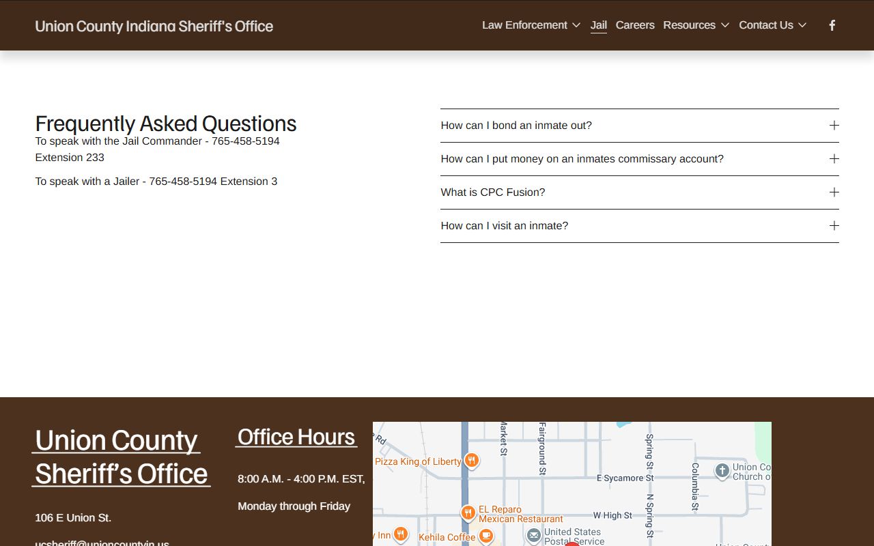Click '8:00 A.M. - 4:00 P.M. EST,' hours text
Image resolution: width=874 pixels, height=546 pixels.
[301, 479]
